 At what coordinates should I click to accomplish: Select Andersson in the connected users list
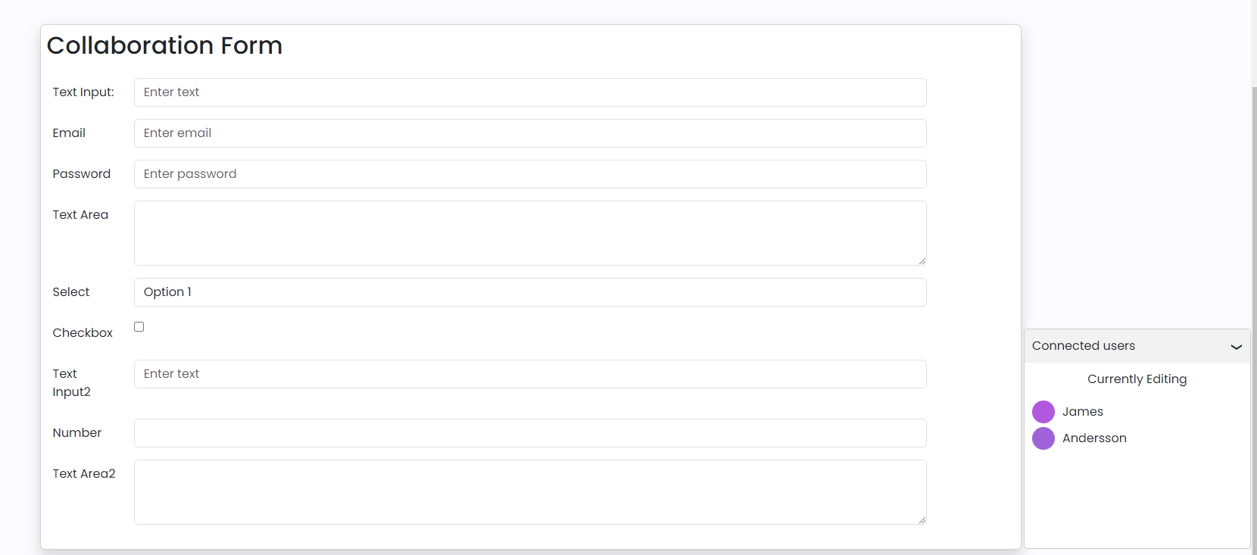click(1094, 438)
